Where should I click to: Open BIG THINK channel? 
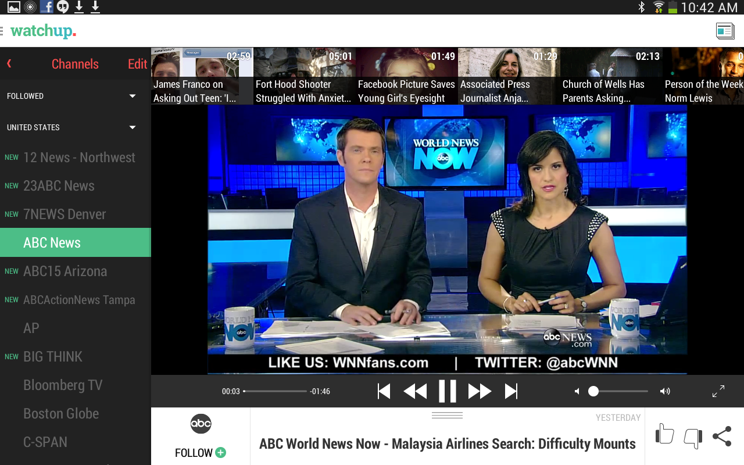(76, 357)
